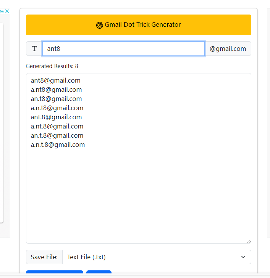270x278 pixels.
Task: Click the Generated Results: 8 label
Action: [x=52, y=66]
